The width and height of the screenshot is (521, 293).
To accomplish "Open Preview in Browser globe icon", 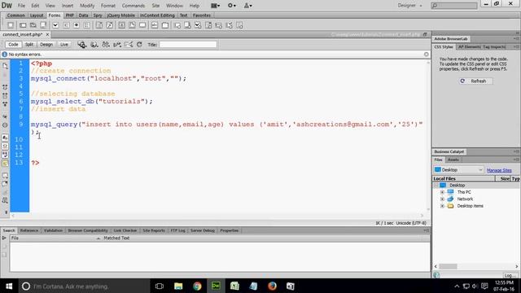I will click(x=94, y=44).
